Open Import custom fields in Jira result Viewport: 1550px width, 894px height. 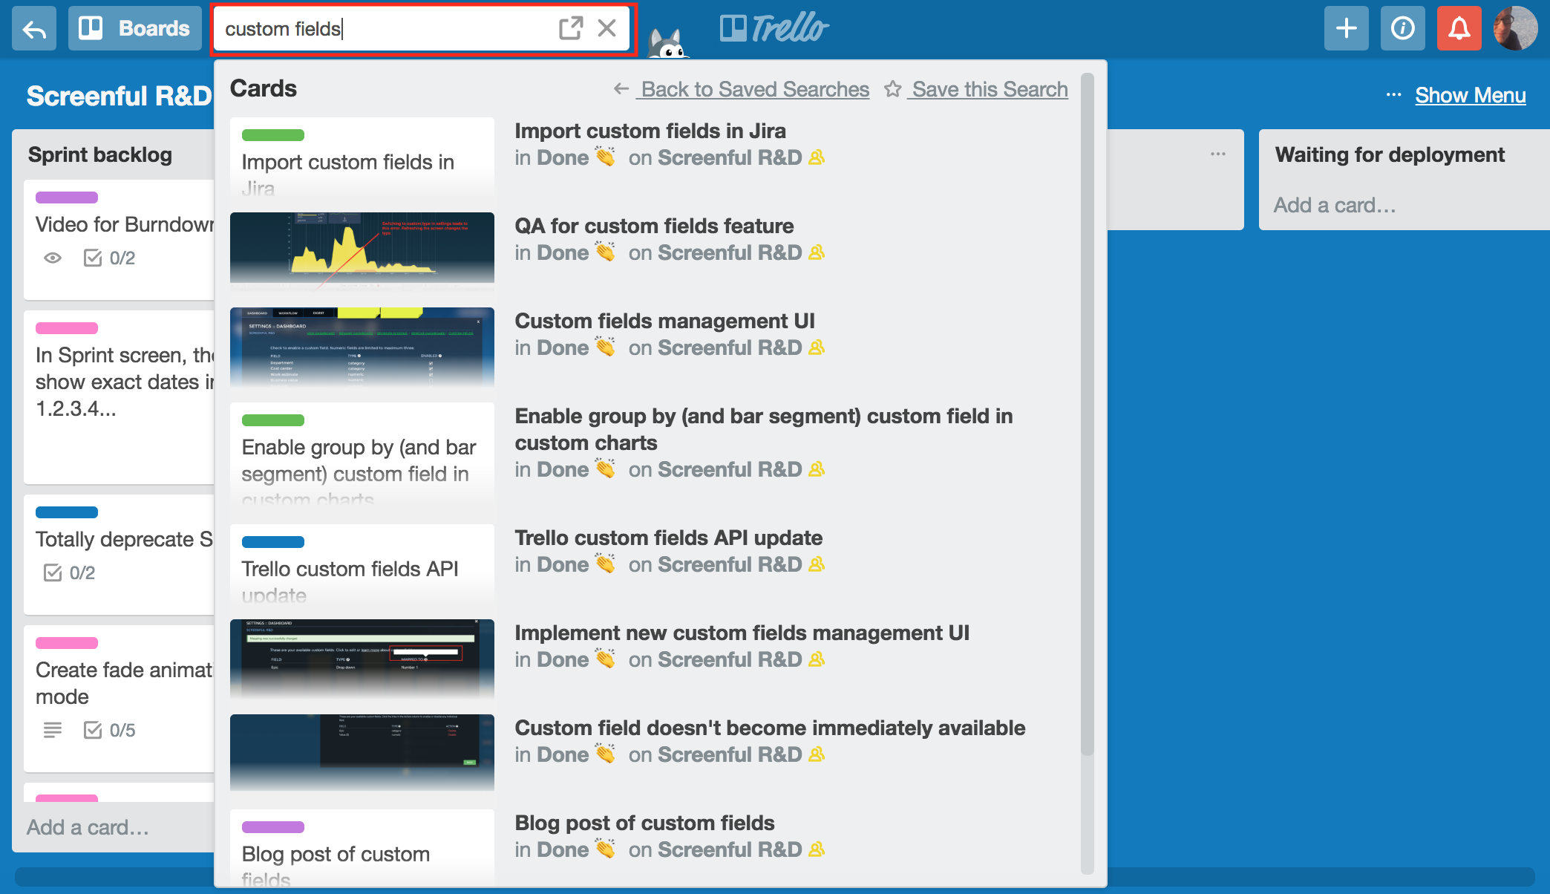pyautogui.click(x=650, y=131)
